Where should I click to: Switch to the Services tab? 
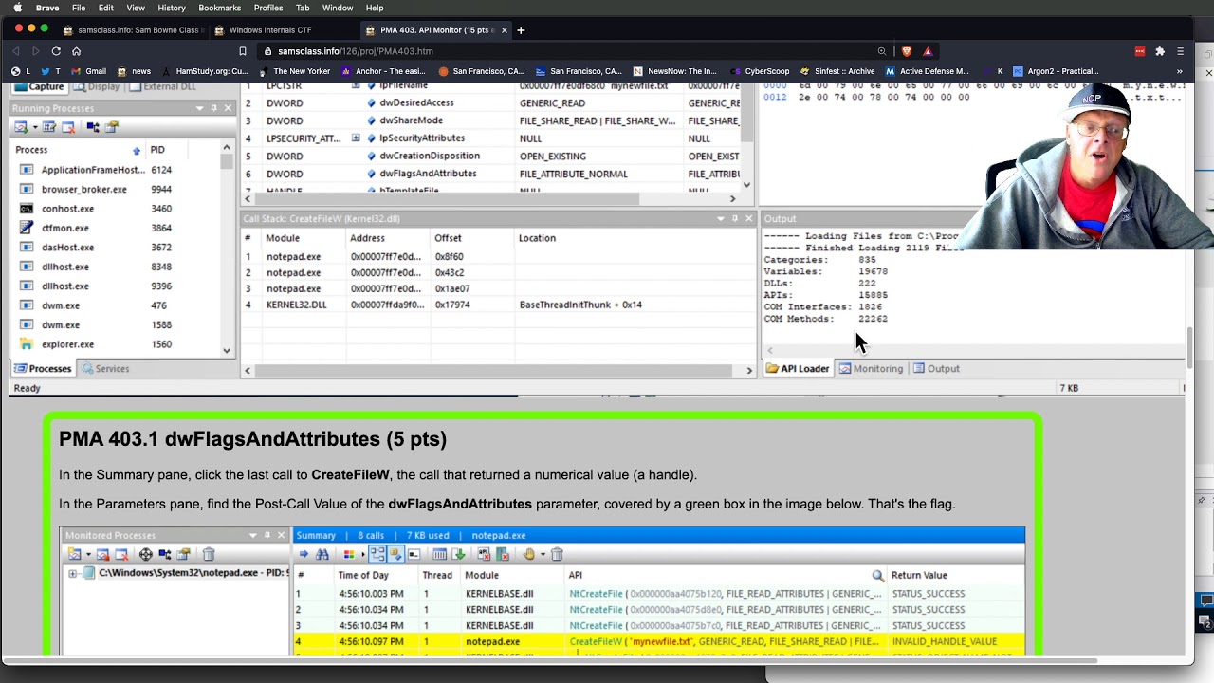coord(105,368)
